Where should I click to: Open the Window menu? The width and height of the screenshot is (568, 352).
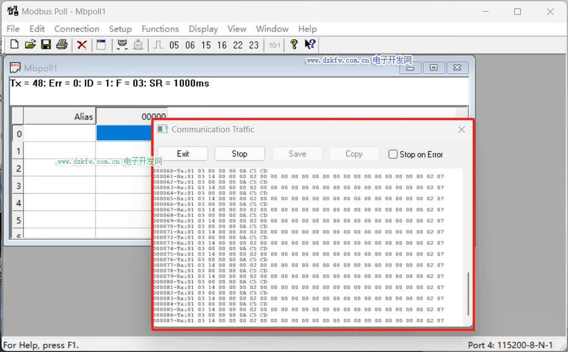272,29
